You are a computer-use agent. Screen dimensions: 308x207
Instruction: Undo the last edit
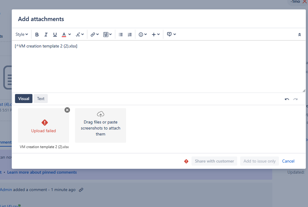click(287, 99)
